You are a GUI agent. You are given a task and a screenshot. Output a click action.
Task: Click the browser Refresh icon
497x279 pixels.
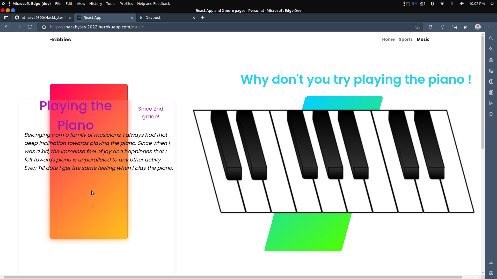pos(30,27)
